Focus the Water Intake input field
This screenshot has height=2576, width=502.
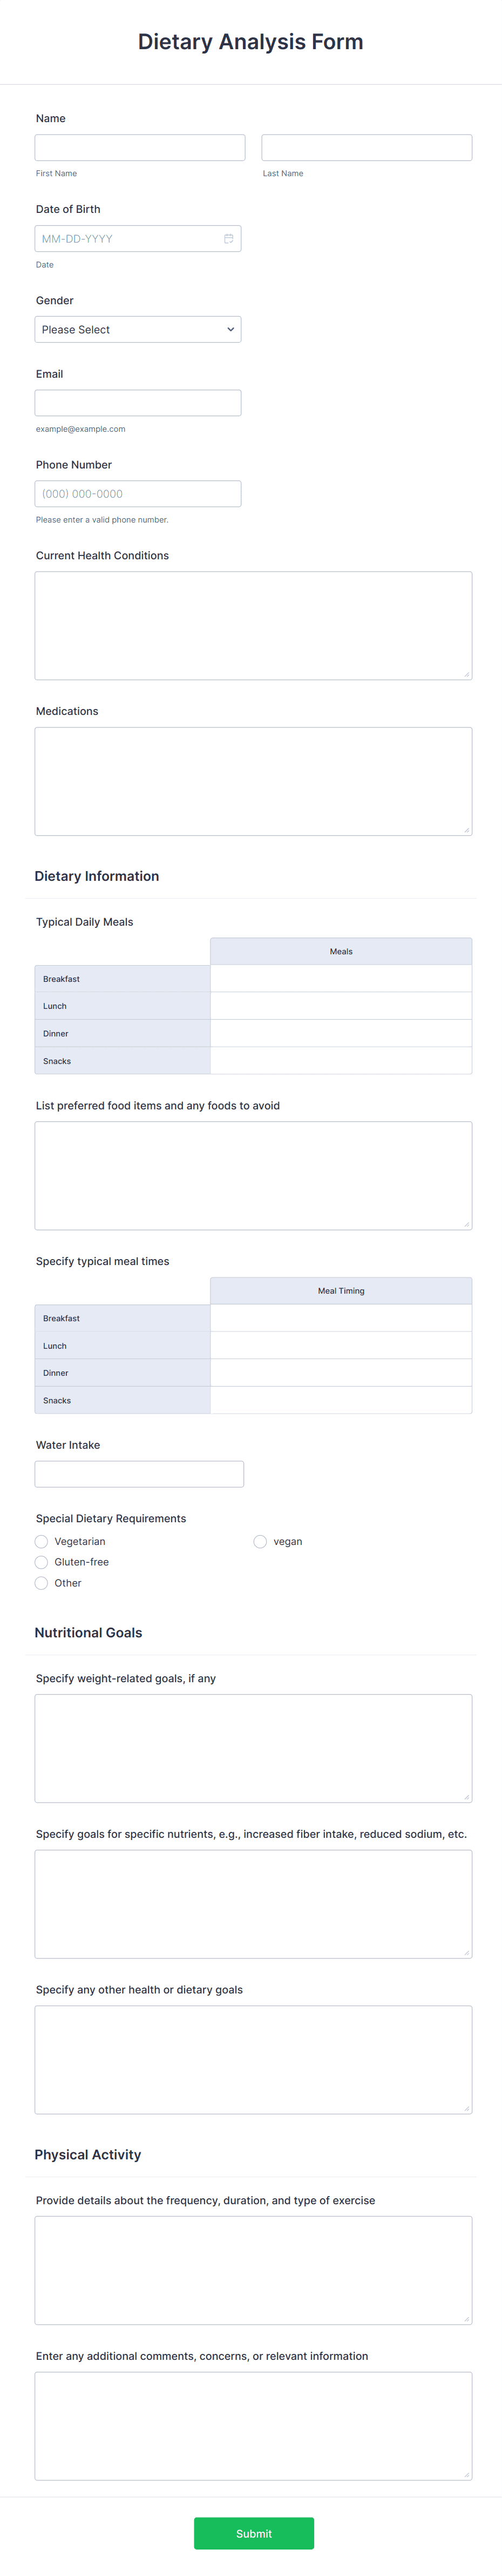pyautogui.click(x=139, y=1473)
